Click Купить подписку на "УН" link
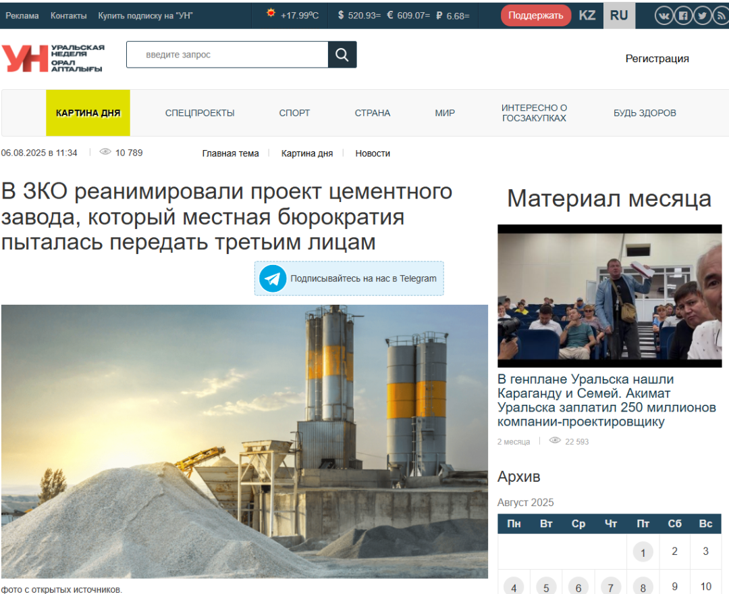729x594 pixels. (145, 16)
